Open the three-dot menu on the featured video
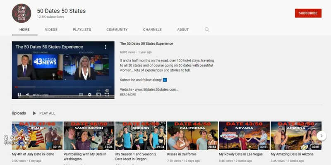This screenshot has height=165, width=331. (106, 47)
